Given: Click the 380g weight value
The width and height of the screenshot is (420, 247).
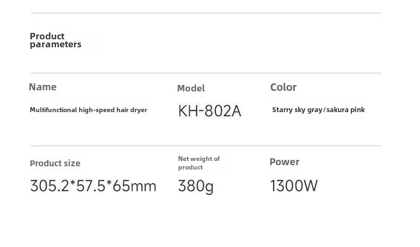Looking at the screenshot, I should tap(196, 186).
